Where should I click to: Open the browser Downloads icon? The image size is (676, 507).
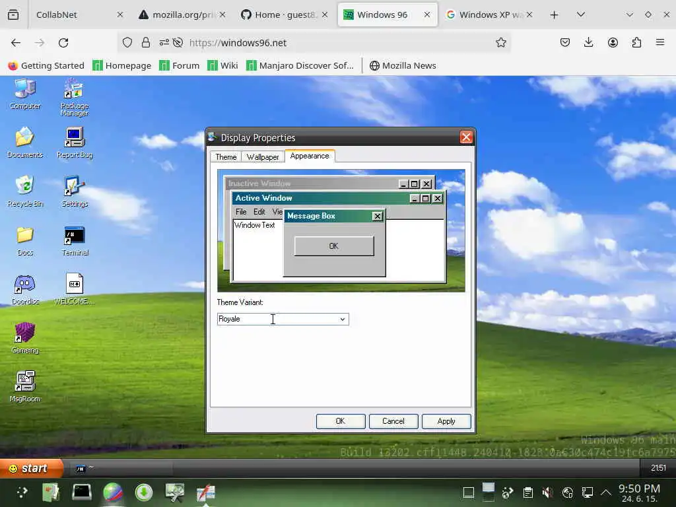pyautogui.click(x=588, y=43)
